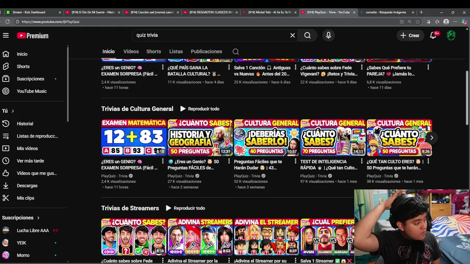Switch to the Publicaciones channel tab
This screenshot has width=470, height=264.
click(206, 52)
